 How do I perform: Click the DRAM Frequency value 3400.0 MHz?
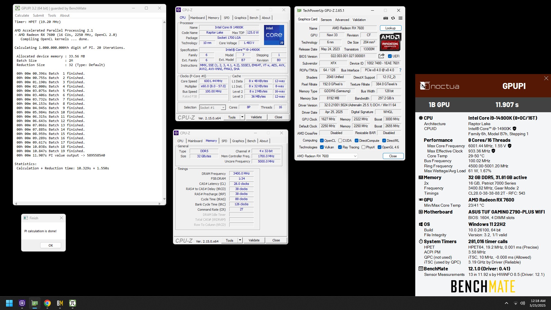241,173
